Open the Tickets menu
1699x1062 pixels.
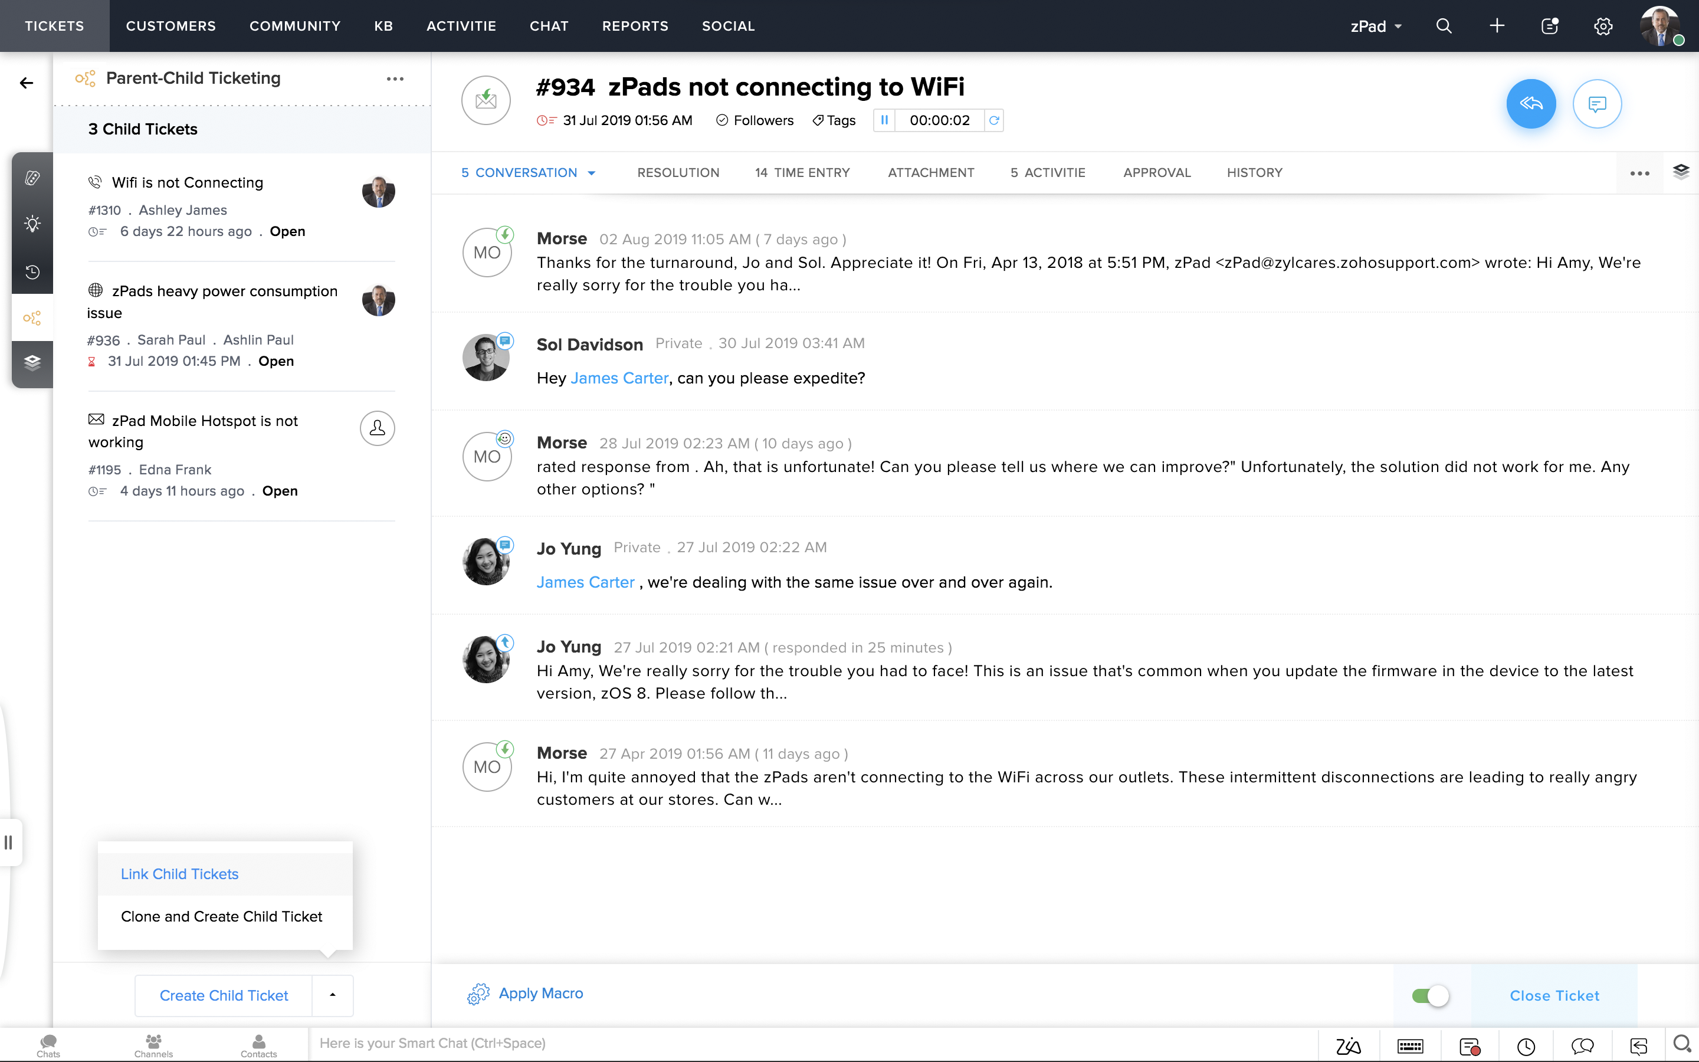pos(55,26)
